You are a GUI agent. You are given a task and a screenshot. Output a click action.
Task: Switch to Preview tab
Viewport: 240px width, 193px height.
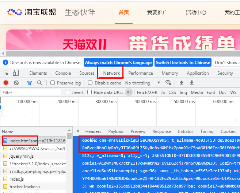point(138,131)
